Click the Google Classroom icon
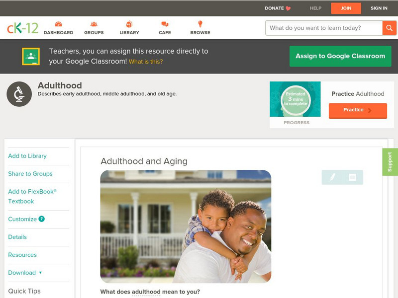The image size is (398, 298). click(x=31, y=56)
